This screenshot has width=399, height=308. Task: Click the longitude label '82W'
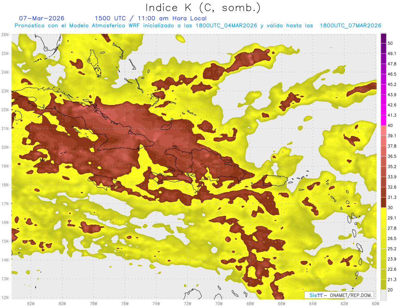(31, 304)
